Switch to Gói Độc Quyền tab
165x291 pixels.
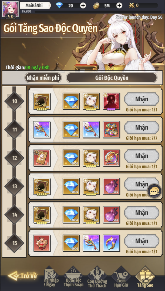click(112, 78)
